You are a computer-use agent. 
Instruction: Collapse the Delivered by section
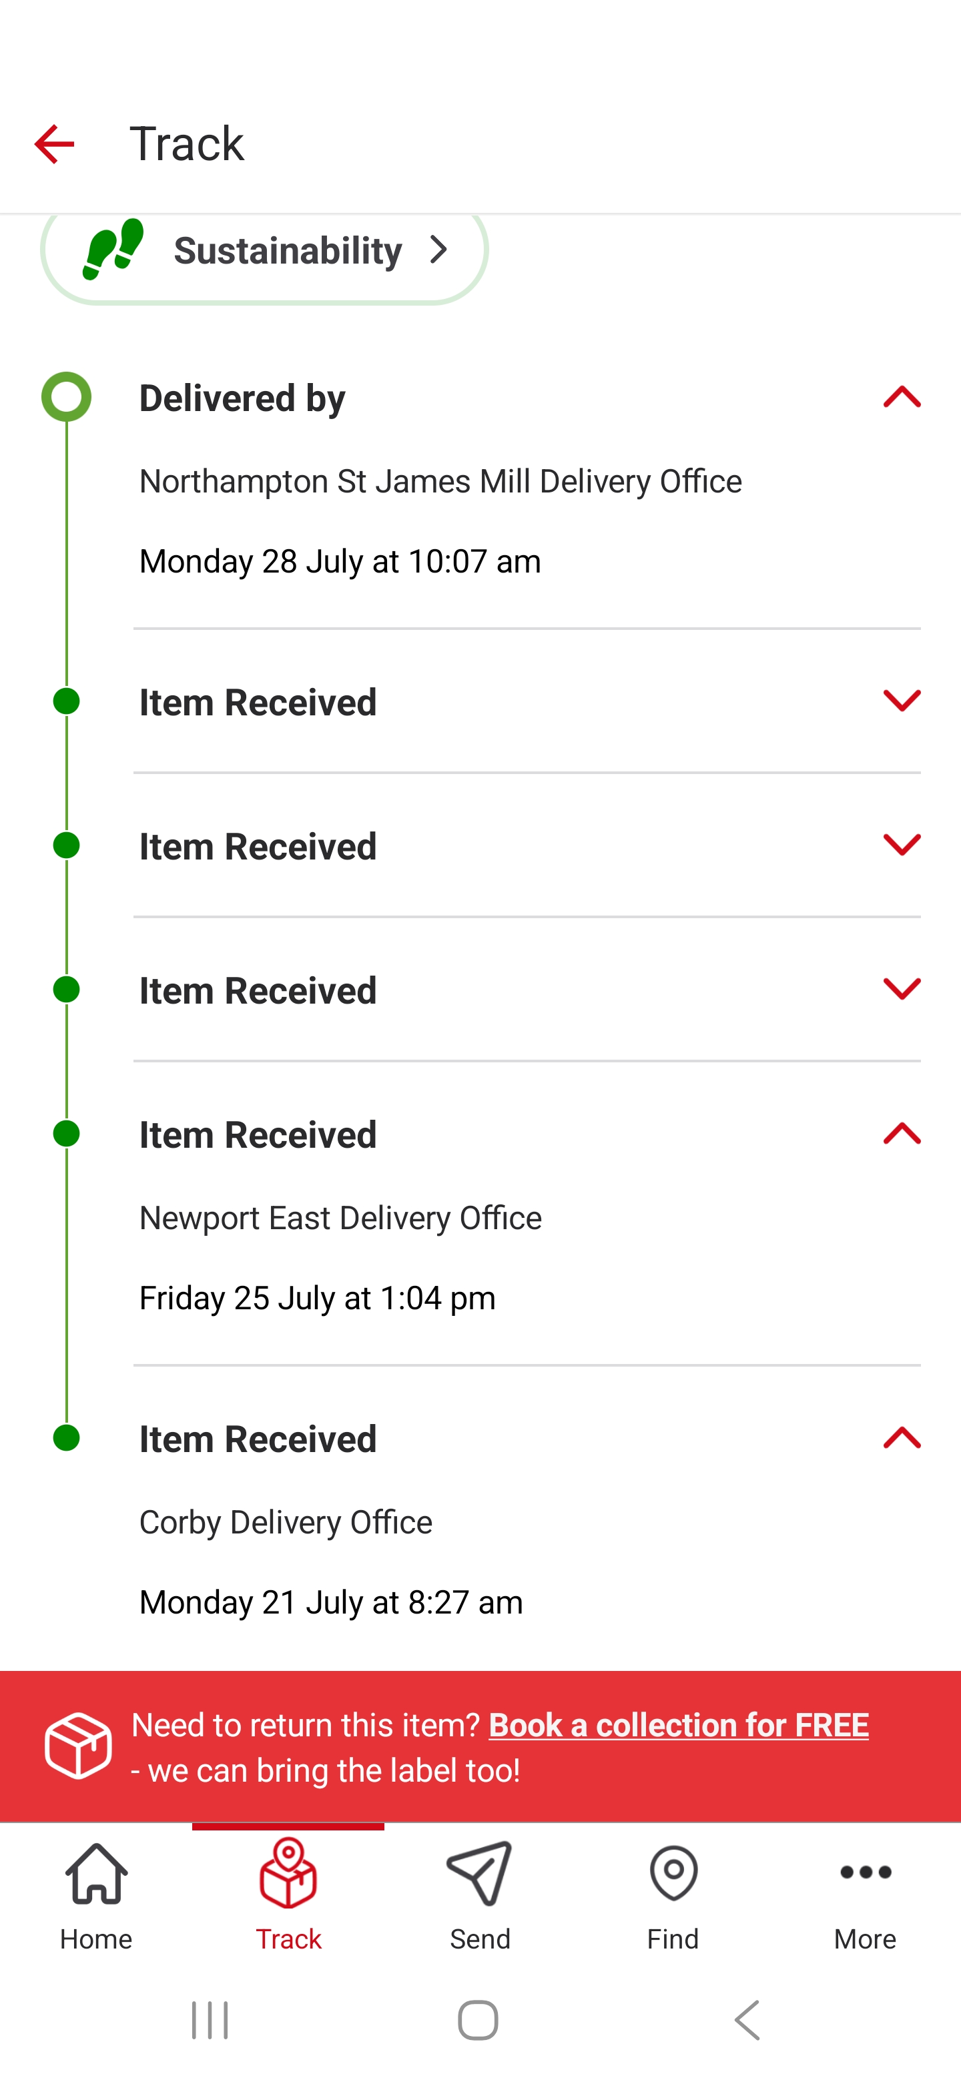[902, 398]
